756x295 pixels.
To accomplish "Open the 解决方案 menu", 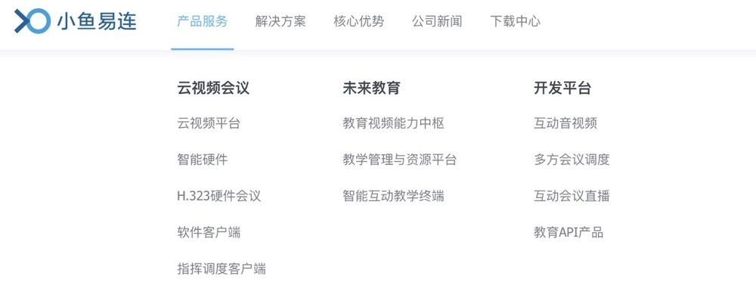I will point(280,21).
